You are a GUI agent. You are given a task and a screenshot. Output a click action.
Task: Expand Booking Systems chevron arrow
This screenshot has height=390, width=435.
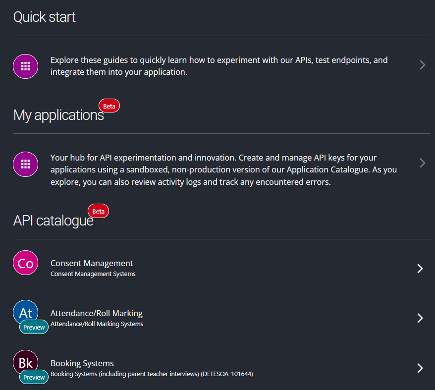[420, 368]
